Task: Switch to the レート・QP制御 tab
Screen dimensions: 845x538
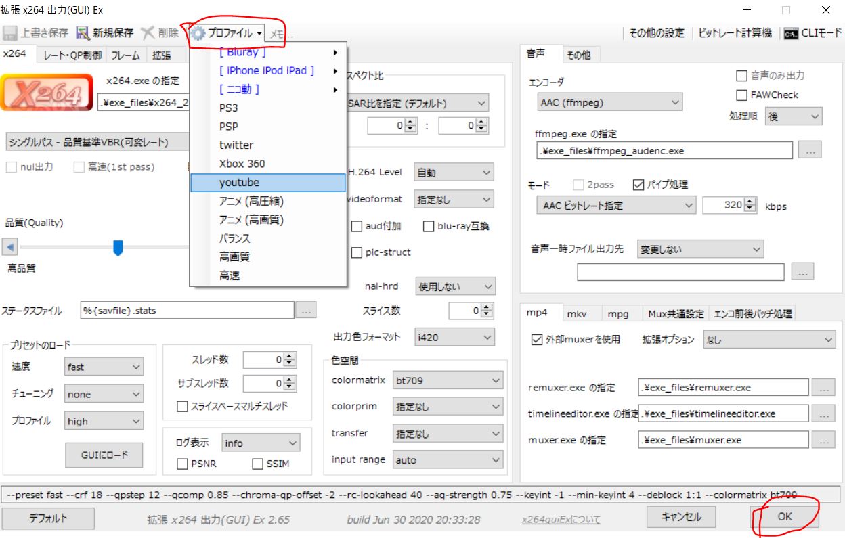Action: coord(72,55)
